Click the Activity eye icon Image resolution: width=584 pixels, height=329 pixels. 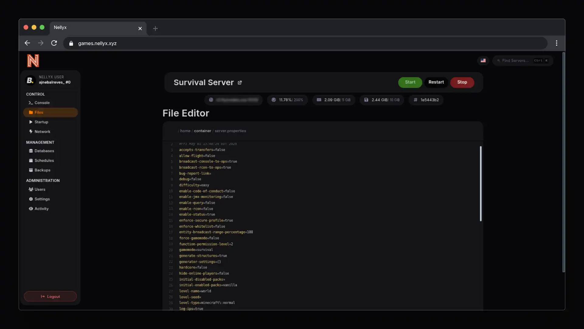31,209
